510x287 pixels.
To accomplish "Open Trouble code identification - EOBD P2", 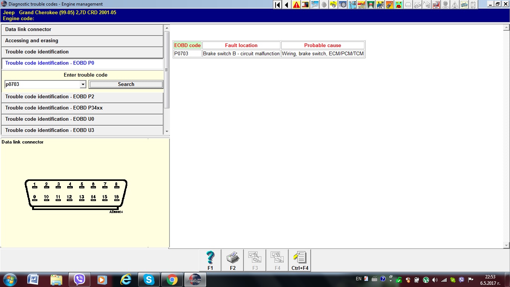I will coord(82,97).
